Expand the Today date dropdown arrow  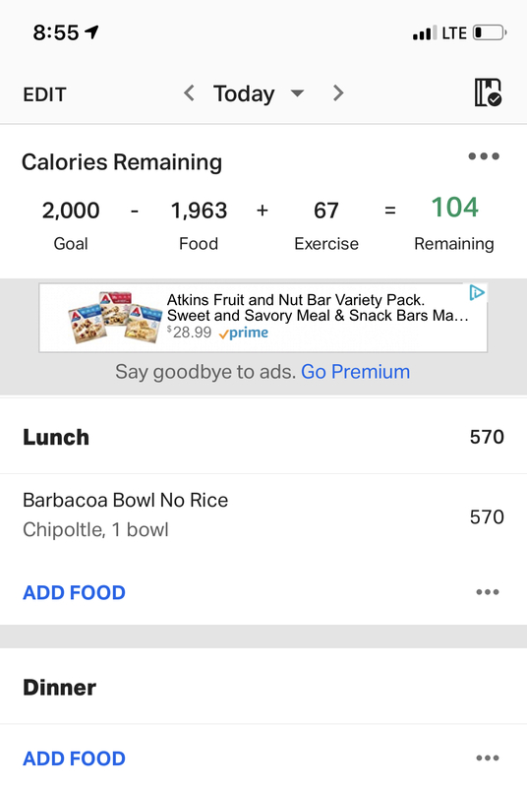(297, 93)
